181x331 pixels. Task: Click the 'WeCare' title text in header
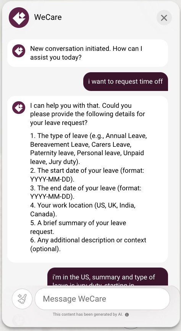point(48,17)
